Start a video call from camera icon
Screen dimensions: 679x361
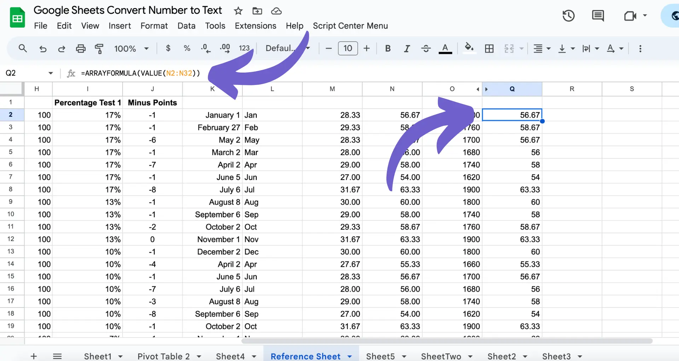(630, 16)
